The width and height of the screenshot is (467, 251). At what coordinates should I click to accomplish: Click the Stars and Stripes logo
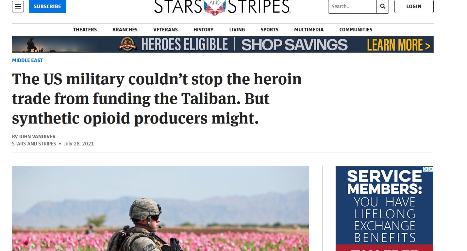[222, 7]
